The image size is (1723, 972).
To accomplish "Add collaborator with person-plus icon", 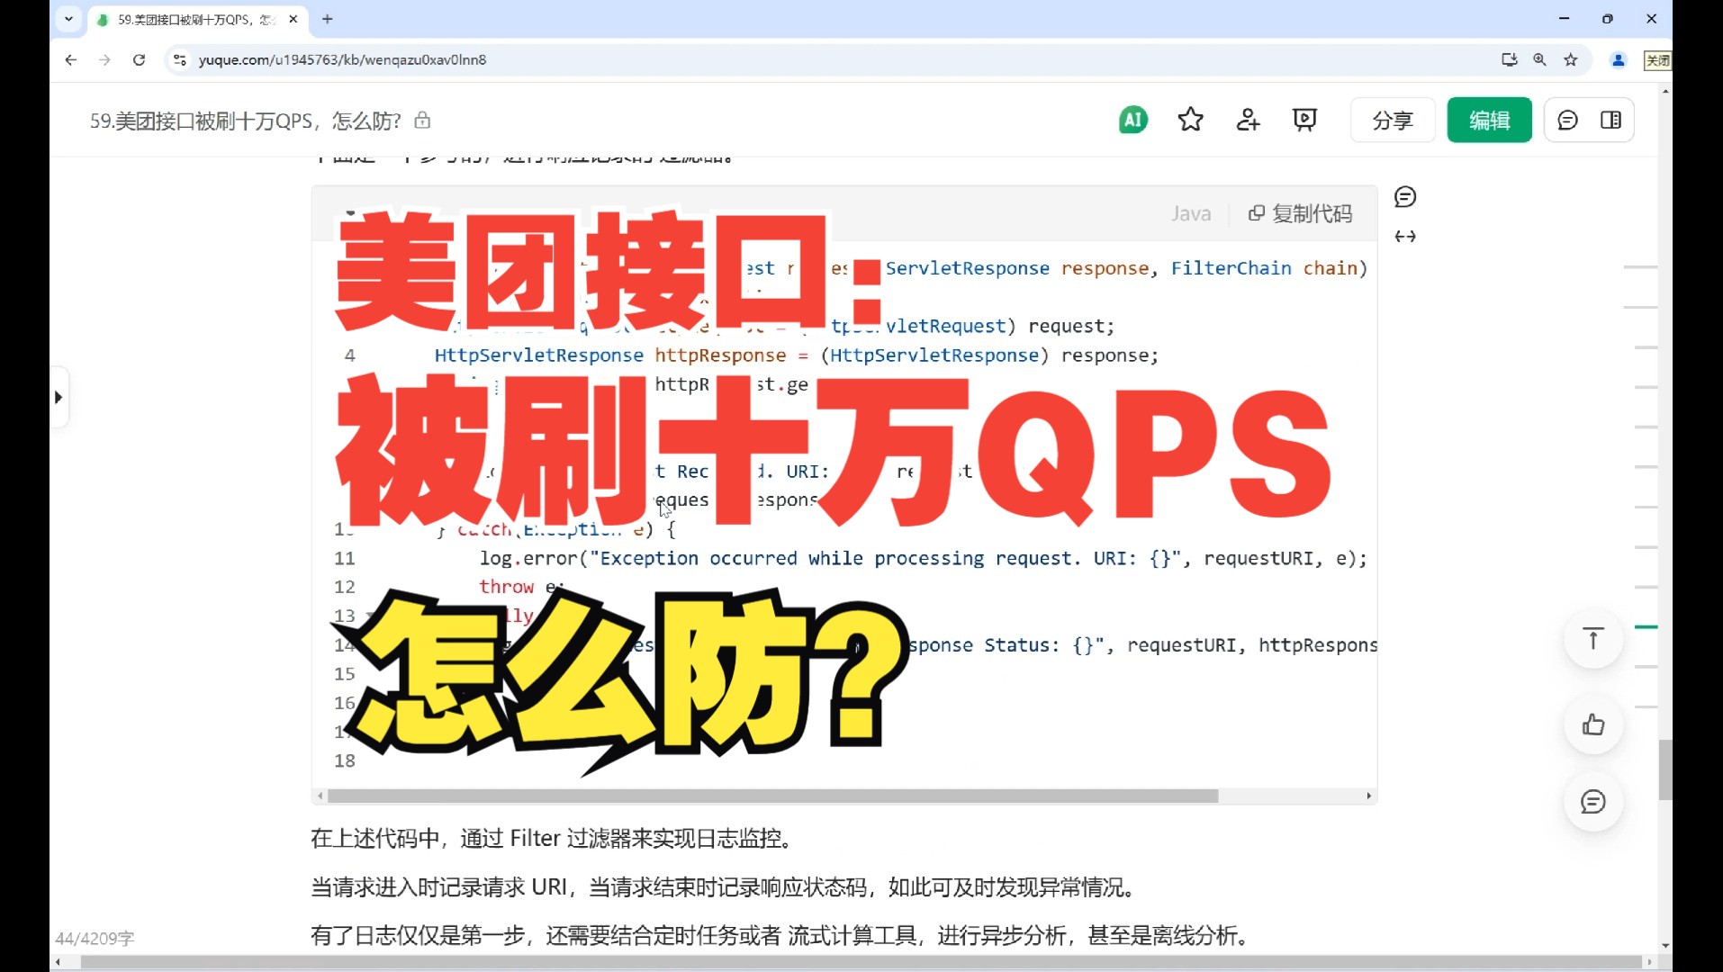I will tap(1248, 120).
